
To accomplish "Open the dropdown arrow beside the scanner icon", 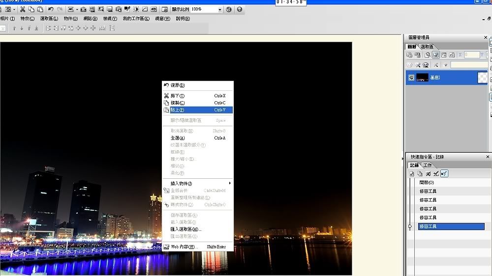I will (77, 9).
